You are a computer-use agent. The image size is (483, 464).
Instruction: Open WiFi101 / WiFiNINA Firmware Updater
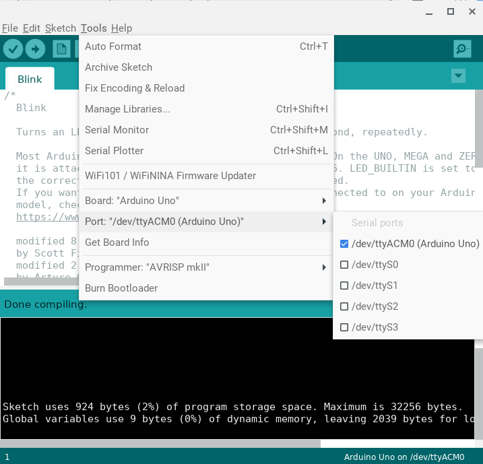[x=206, y=176]
